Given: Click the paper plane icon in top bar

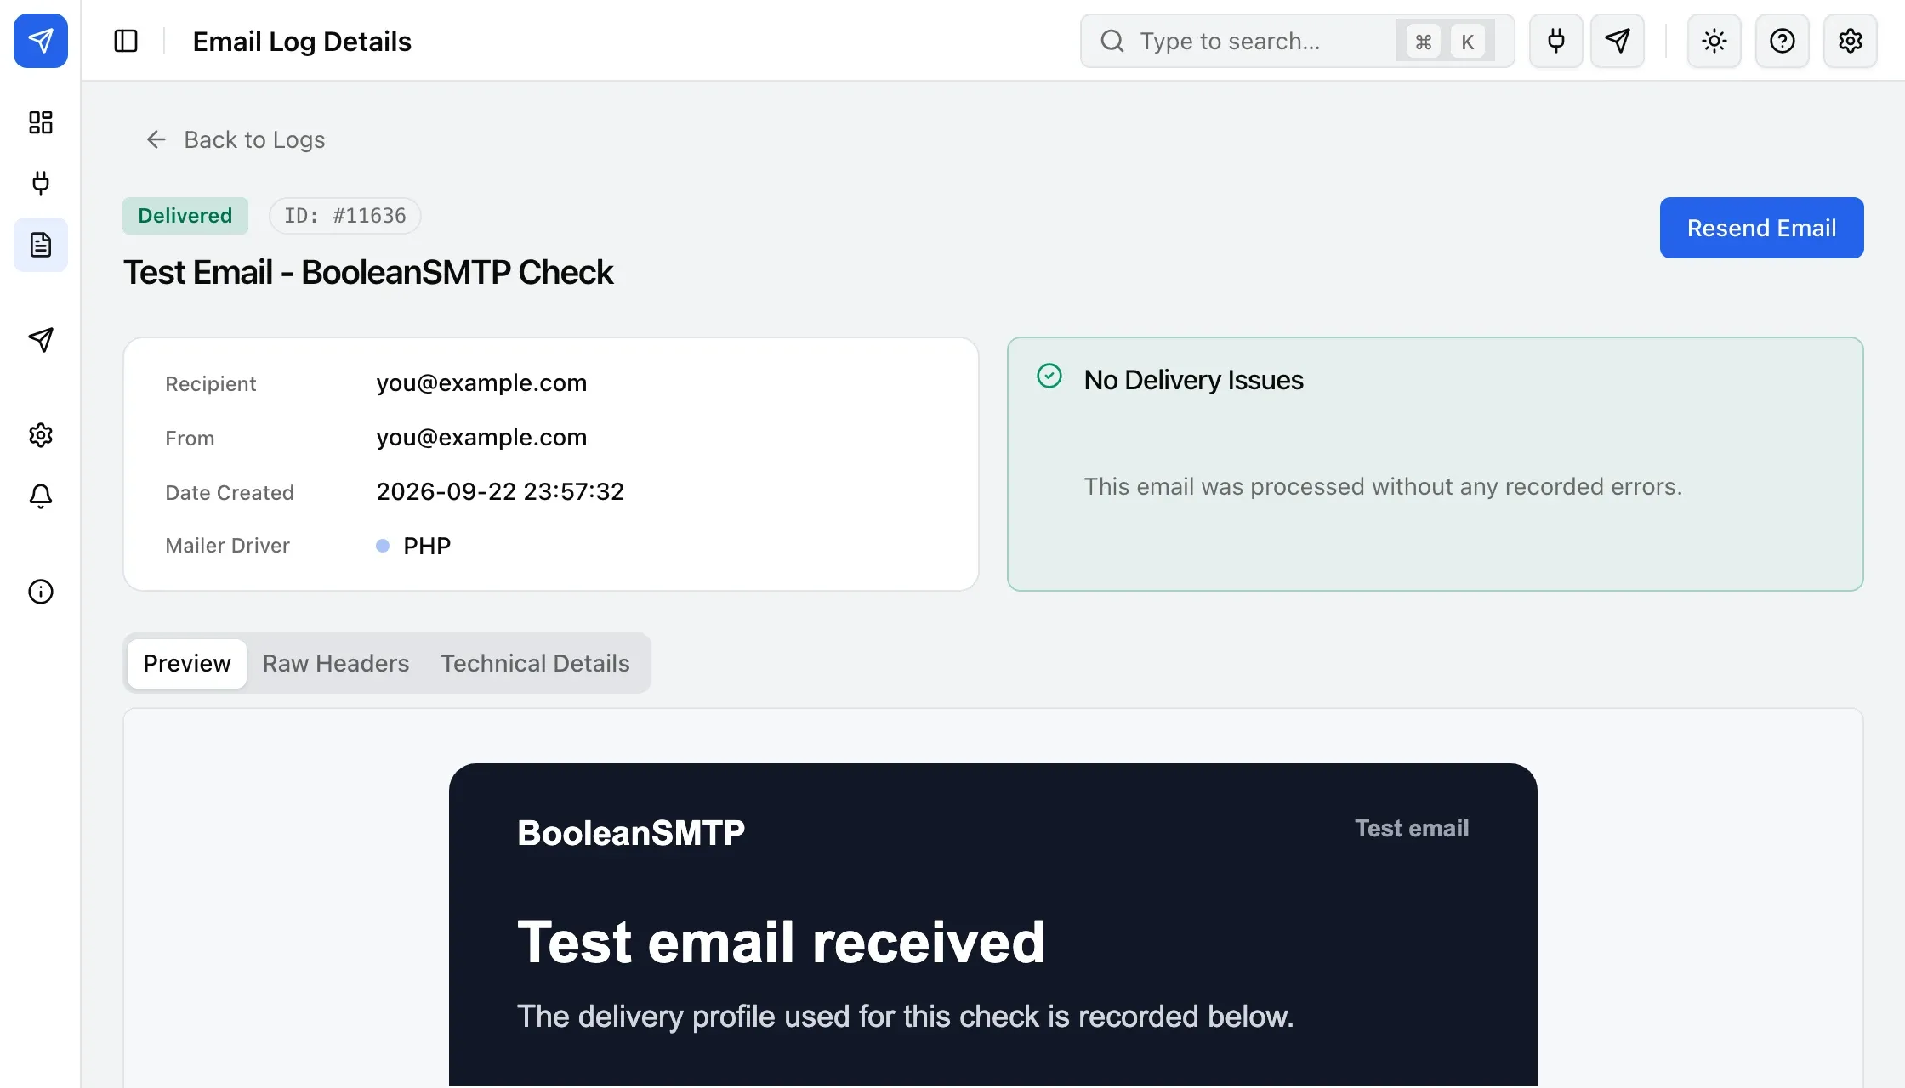Looking at the screenshot, I should point(1618,41).
